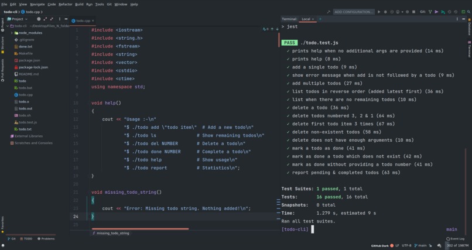
Task: Click LF line separator in status bar
Action: tap(397, 245)
